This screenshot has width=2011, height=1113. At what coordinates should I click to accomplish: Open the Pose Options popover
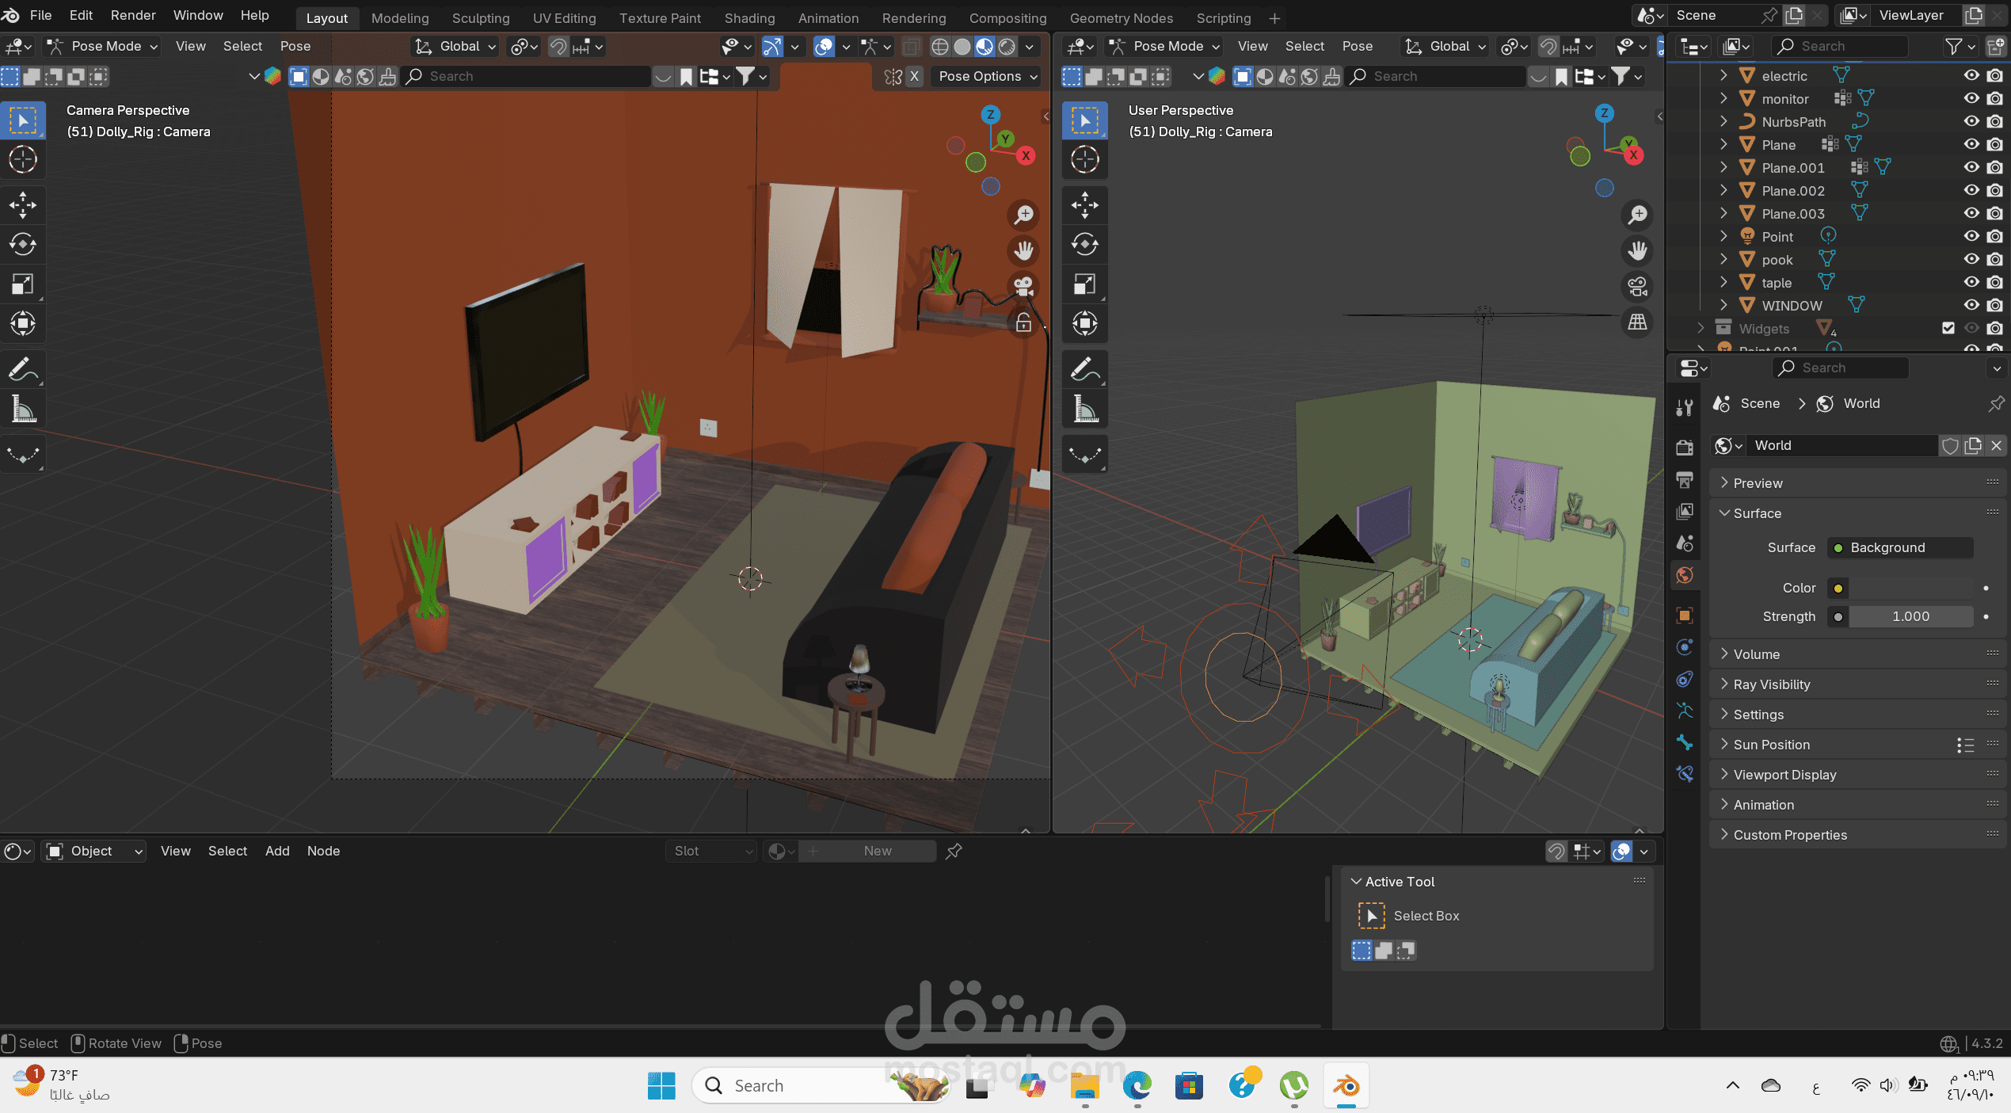tap(987, 76)
